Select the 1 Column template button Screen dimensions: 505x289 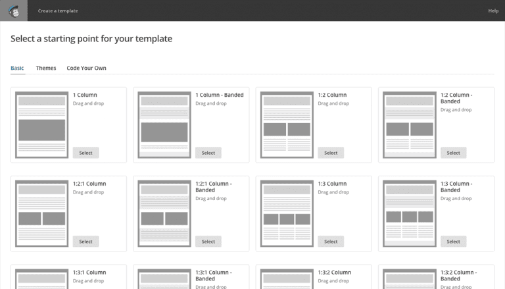[x=85, y=153]
